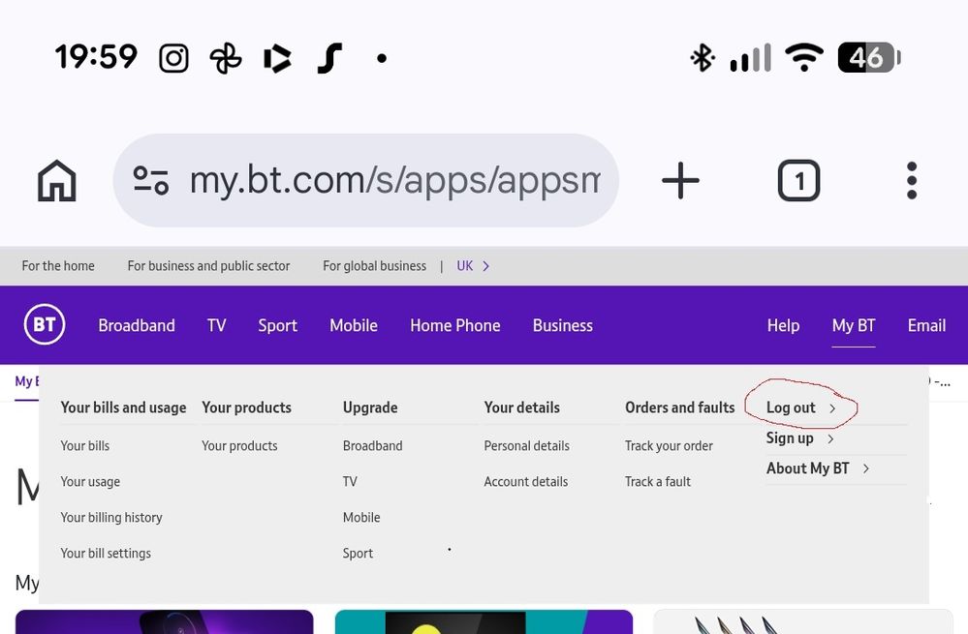This screenshot has width=968, height=634.
Task: Open Account details link
Action: point(525,482)
